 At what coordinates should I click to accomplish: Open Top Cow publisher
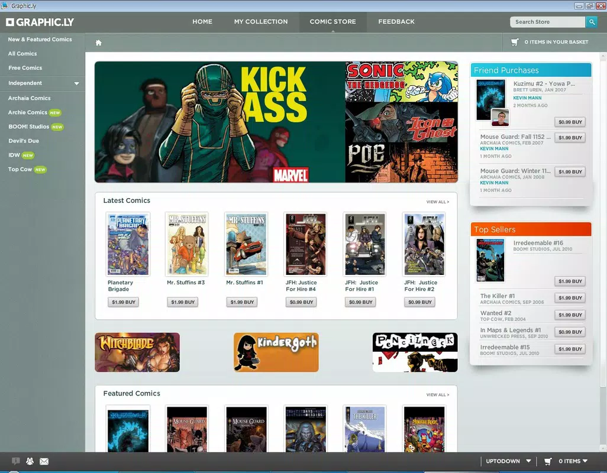click(20, 170)
